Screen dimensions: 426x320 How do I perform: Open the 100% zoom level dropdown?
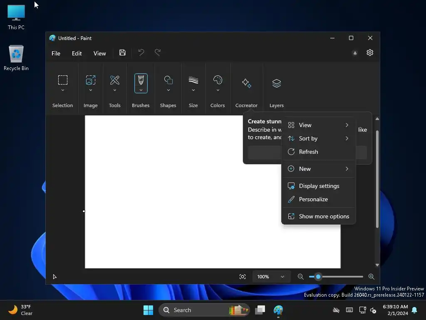click(271, 277)
